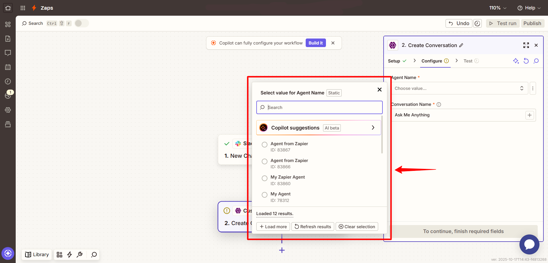This screenshot has height=263, width=548.
Task: Click the search magnifier icon in panel
Action: coord(536,61)
